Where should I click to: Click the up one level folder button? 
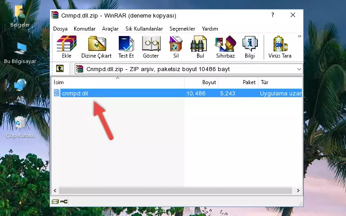point(60,68)
